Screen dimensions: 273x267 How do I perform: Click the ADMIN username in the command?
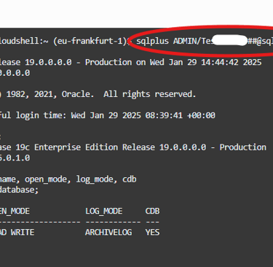pyautogui.click(x=185, y=41)
